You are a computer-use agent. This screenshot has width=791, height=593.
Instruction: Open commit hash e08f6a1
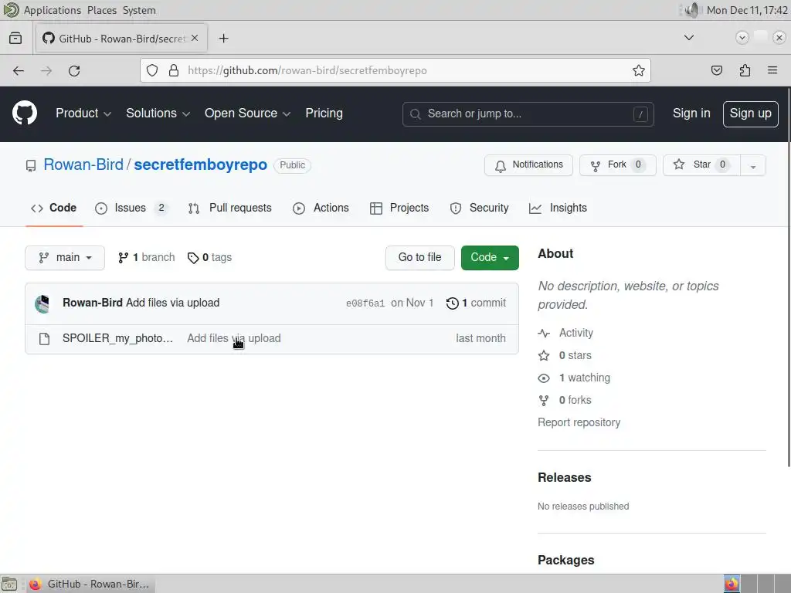(x=365, y=303)
